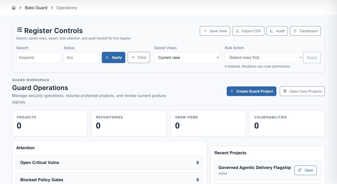The width and height of the screenshot is (337, 184).
Task: Open Bulk Action select dropdown
Action: tap(264, 58)
